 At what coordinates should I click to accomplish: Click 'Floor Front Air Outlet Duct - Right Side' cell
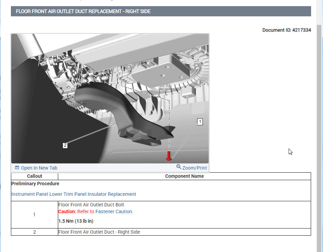[184, 232]
